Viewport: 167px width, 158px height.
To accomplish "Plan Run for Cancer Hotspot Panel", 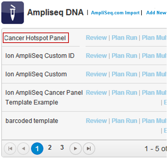I will 124,38.
